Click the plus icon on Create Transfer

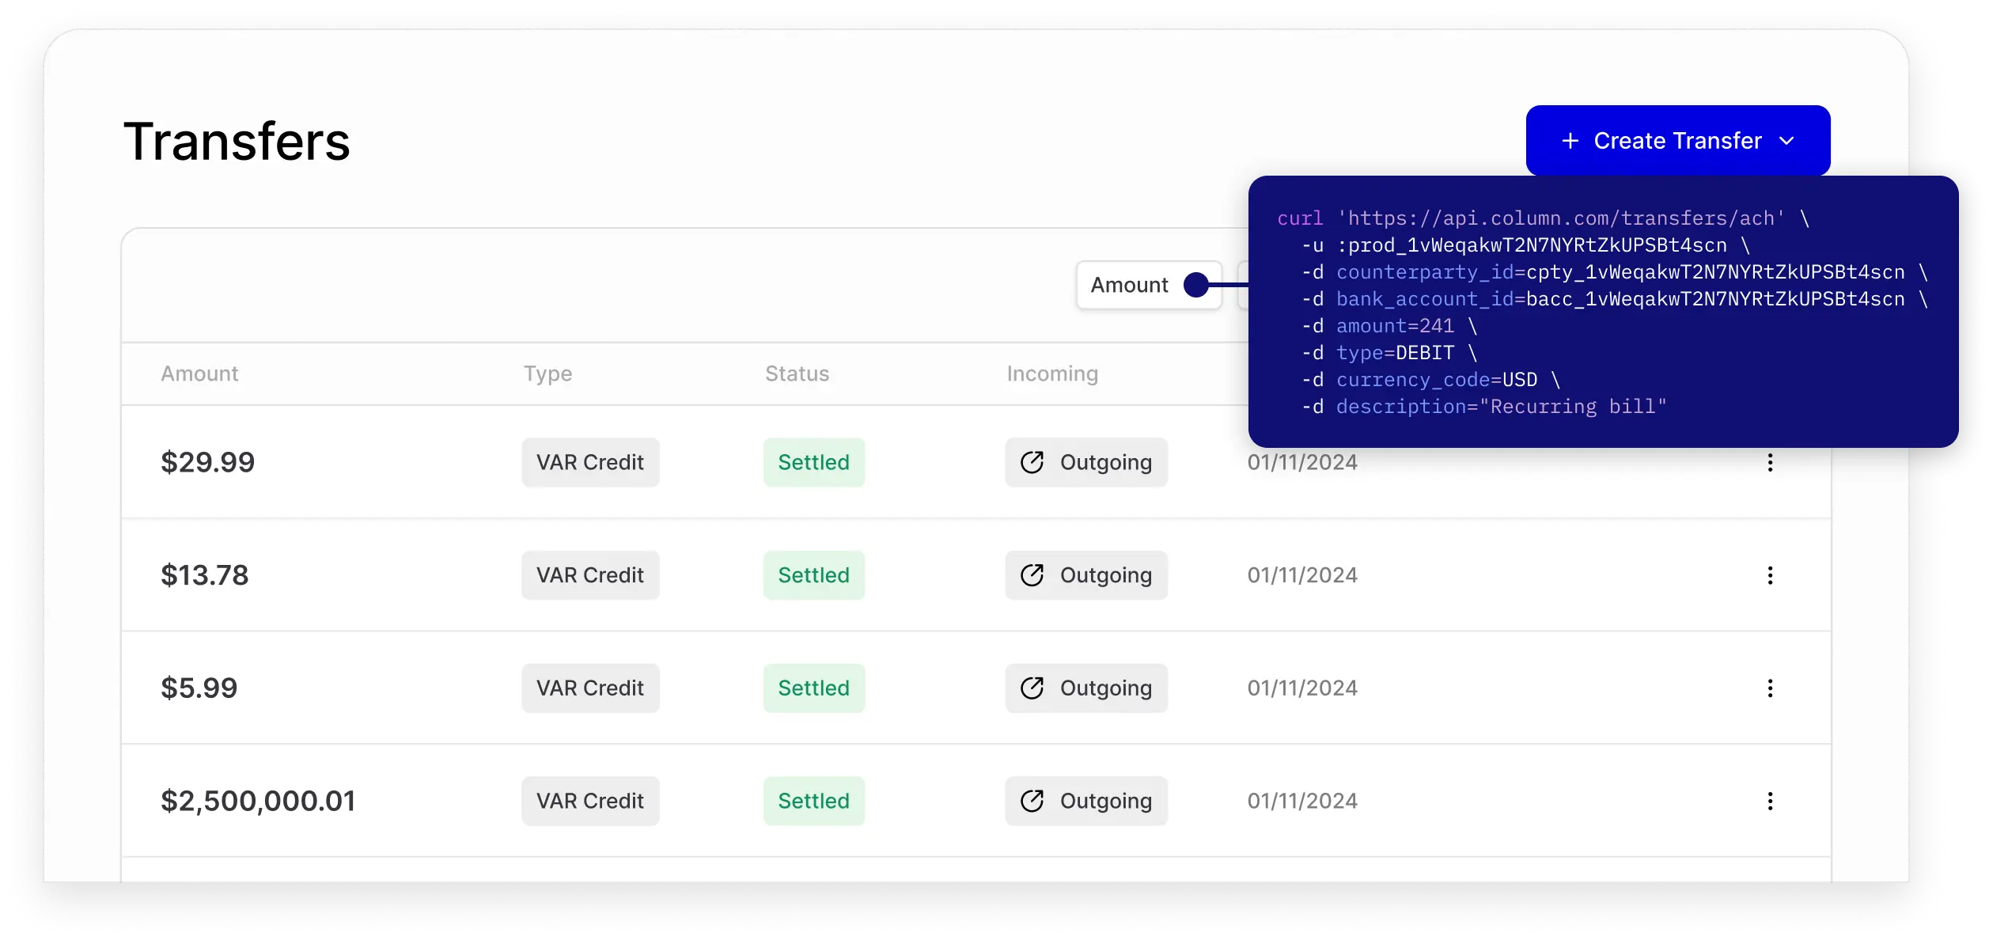[1570, 141]
